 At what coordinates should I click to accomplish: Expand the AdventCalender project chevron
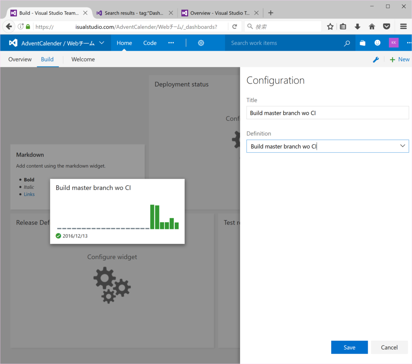pyautogui.click(x=102, y=43)
